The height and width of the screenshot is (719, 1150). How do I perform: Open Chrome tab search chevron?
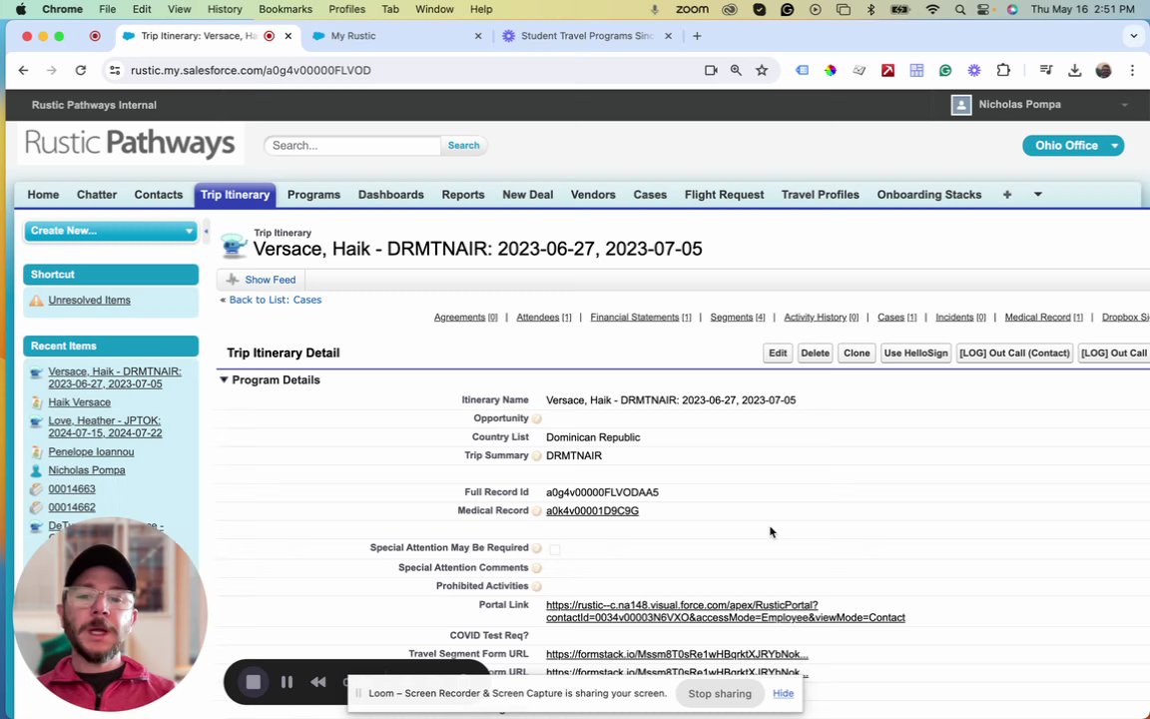click(1133, 36)
